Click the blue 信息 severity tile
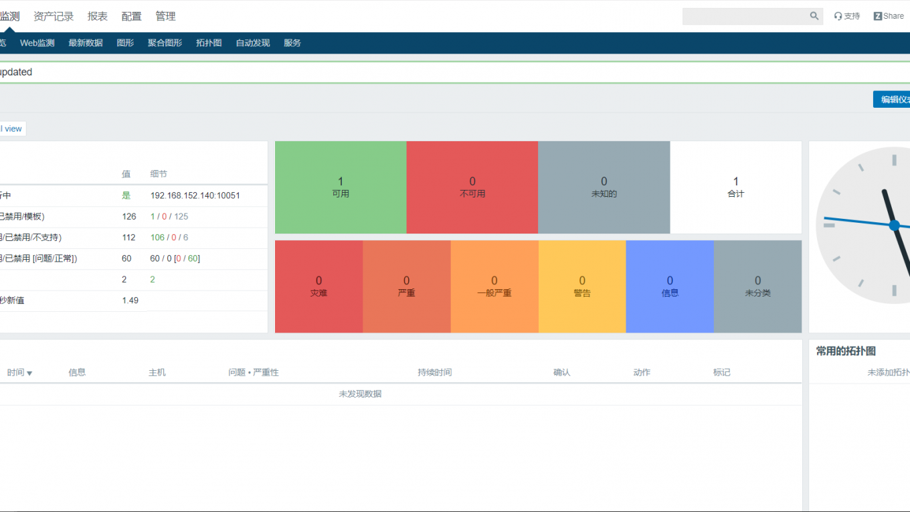Viewport: 910px width, 512px height. 670,286
